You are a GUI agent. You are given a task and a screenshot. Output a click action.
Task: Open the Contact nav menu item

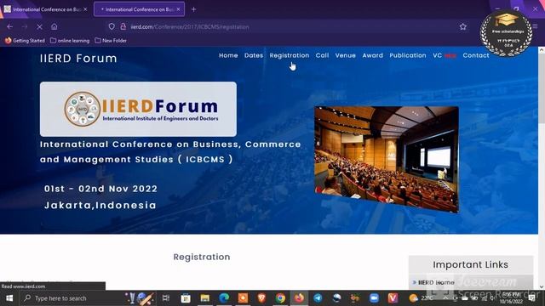476,55
